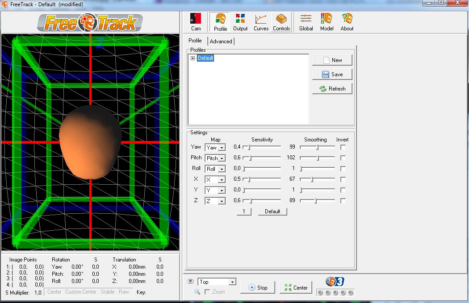
Task: Select the Raw view tab
Action: [x=124, y=292]
